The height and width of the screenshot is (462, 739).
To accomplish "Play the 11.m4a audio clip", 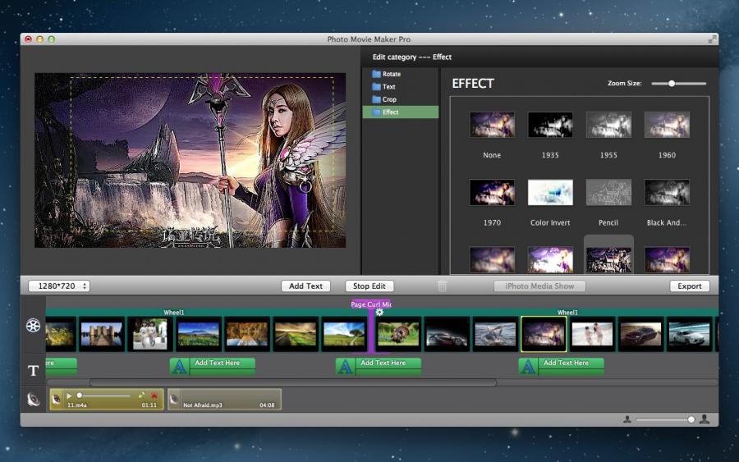I will [69, 396].
